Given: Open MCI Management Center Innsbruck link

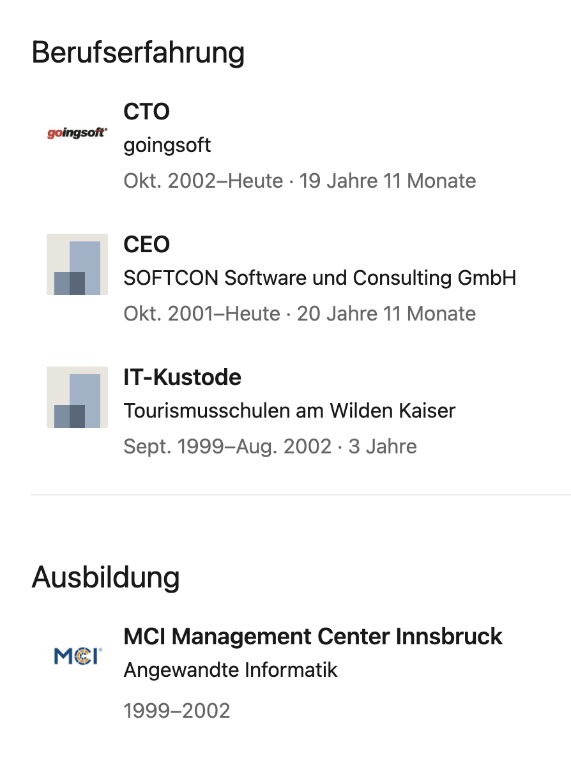Looking at the screenshot, I should pos(313,637).
